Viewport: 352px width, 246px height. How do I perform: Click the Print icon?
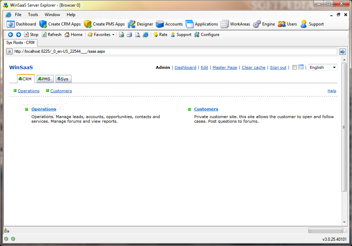[130, 35]
